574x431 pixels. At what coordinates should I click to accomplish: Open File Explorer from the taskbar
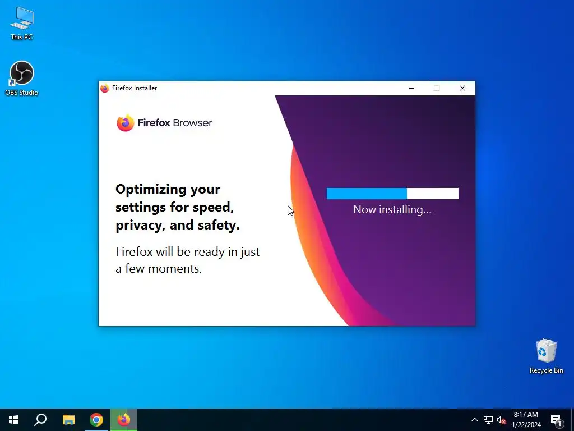pos(68,420)
